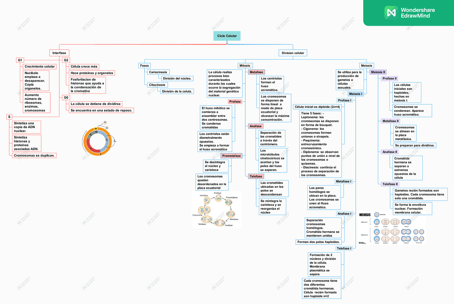Open the MEIOSIS stages diagram image
The image size is (454, 304).
[392, 228]
